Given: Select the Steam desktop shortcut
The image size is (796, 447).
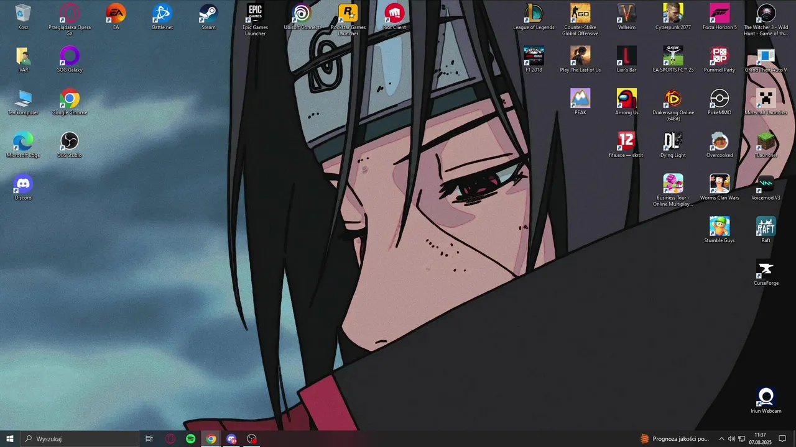Looking at the screenshot, I should pyautogui.click(x=208, y=17).
